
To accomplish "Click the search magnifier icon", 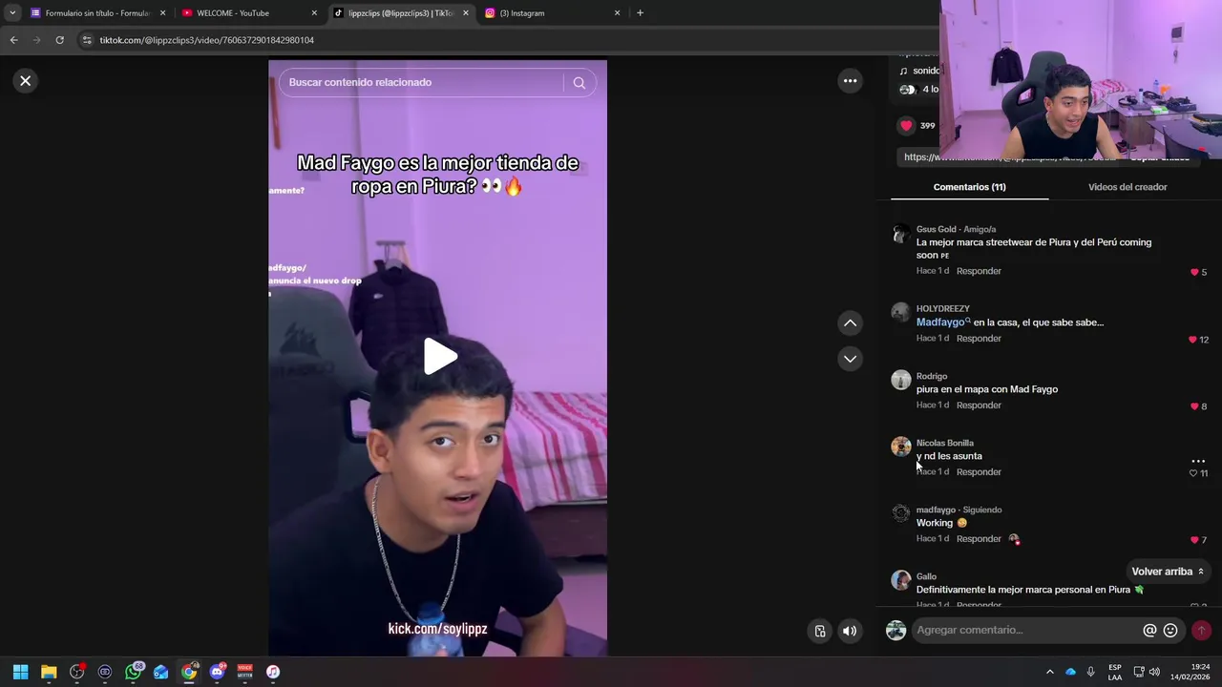I will 579,83.
